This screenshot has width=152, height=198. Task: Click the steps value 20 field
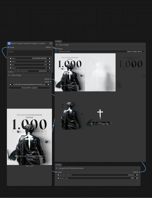30,62
